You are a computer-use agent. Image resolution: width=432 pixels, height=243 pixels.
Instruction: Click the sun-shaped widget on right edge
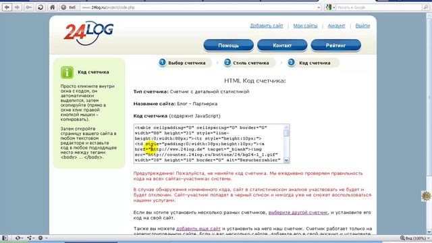point(427,196)
